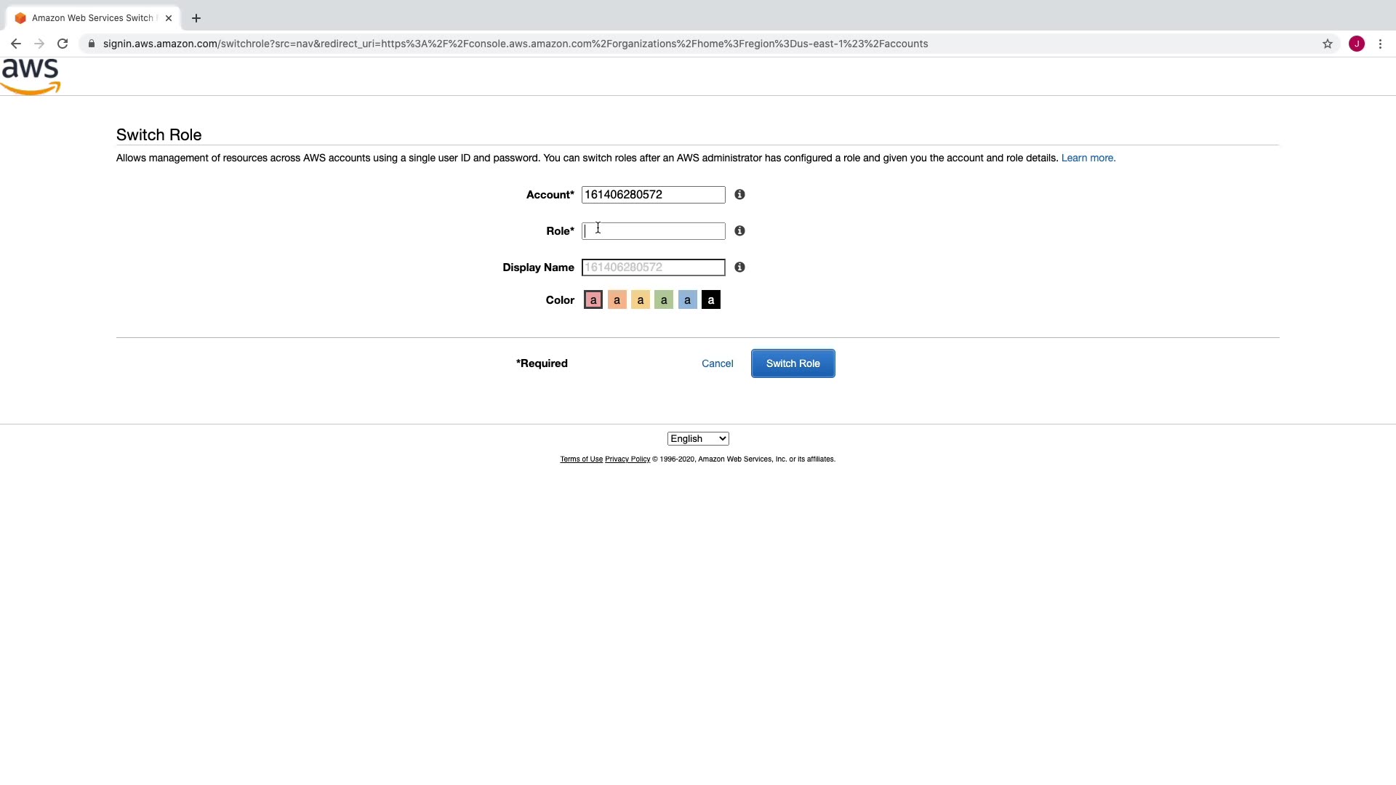The width and height of the screenshot is (1396, 785).
Task: Select the orange color swatch
Action: tap(617, 300)
